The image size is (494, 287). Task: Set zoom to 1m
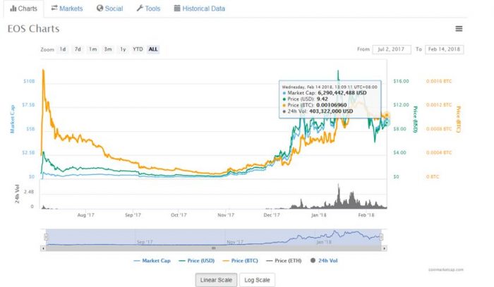pos(92,49)
